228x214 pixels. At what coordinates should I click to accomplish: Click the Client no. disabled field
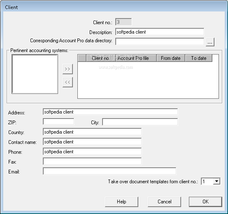point(123,22)
